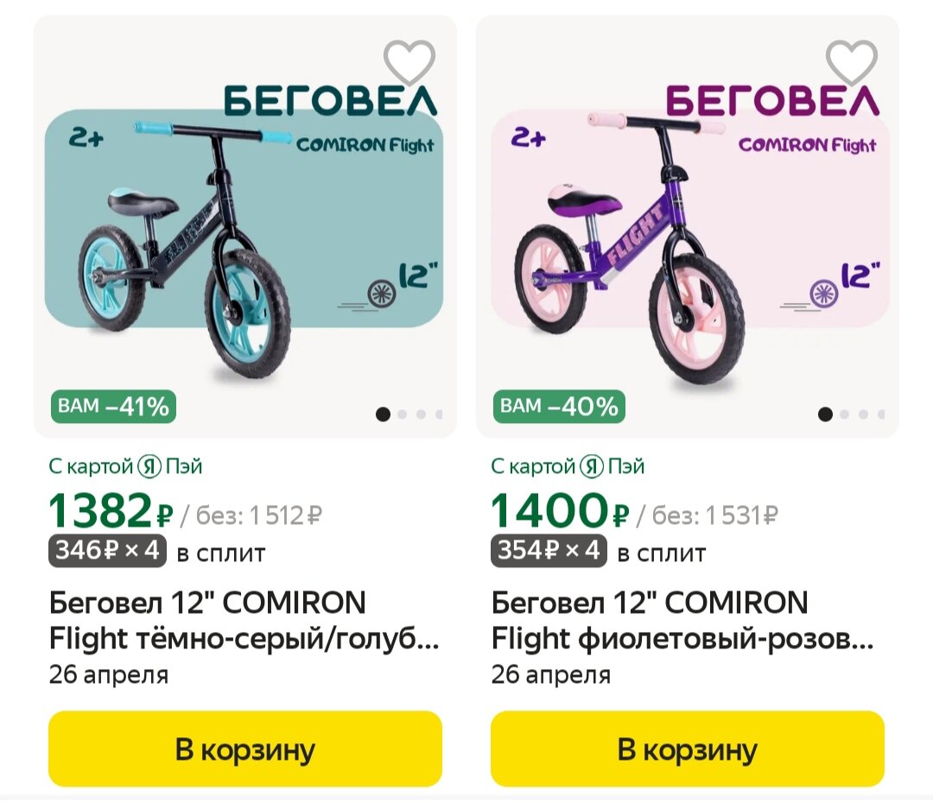Favorite the purple-pink balance bike via heart
The image size is (933, 809).
(852, 62)
